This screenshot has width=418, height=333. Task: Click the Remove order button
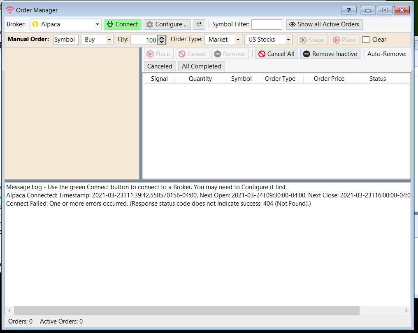[x=230, y=54]
